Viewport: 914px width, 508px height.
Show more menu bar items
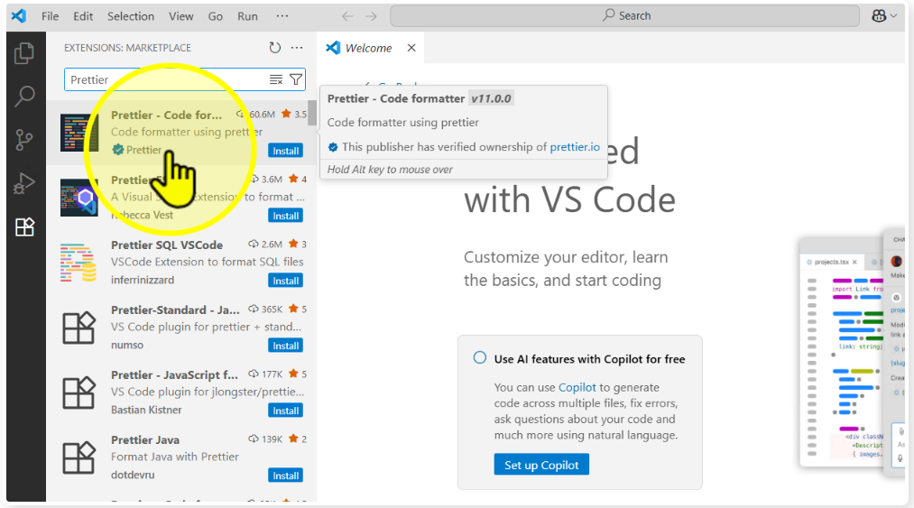(x=282, y=16)
